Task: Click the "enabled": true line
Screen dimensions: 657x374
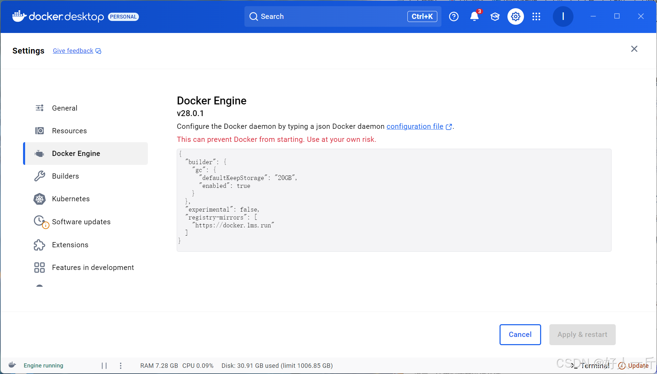Action: [225, 186]
